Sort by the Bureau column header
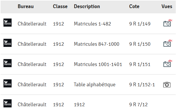 click(x=26, y=6)
